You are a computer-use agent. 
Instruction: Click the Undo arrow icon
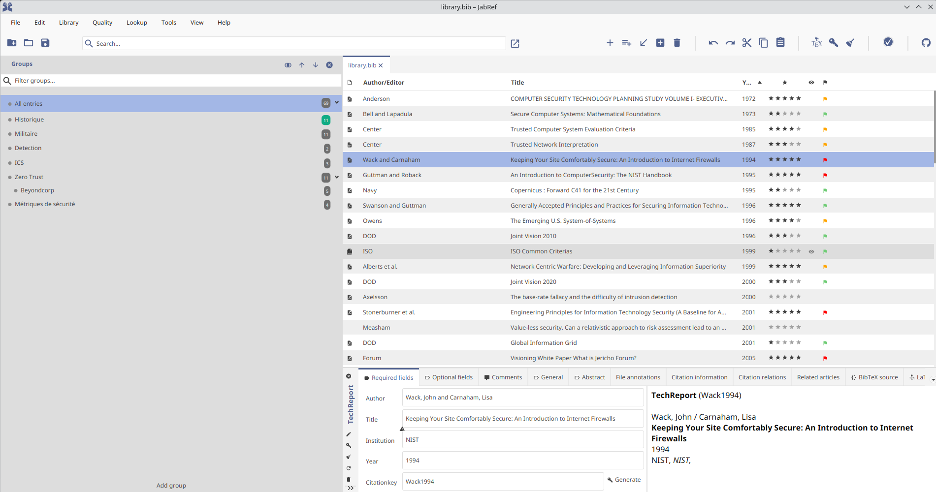click(713, 43)
